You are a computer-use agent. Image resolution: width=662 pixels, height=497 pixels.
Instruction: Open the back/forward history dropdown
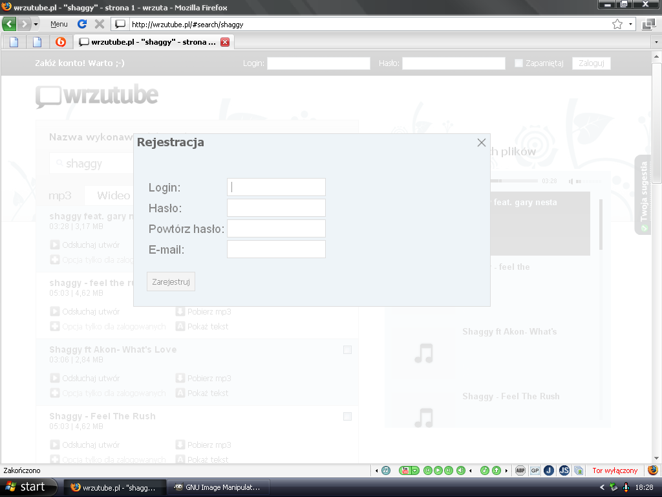pyautogui.click(x=36, y=25)
